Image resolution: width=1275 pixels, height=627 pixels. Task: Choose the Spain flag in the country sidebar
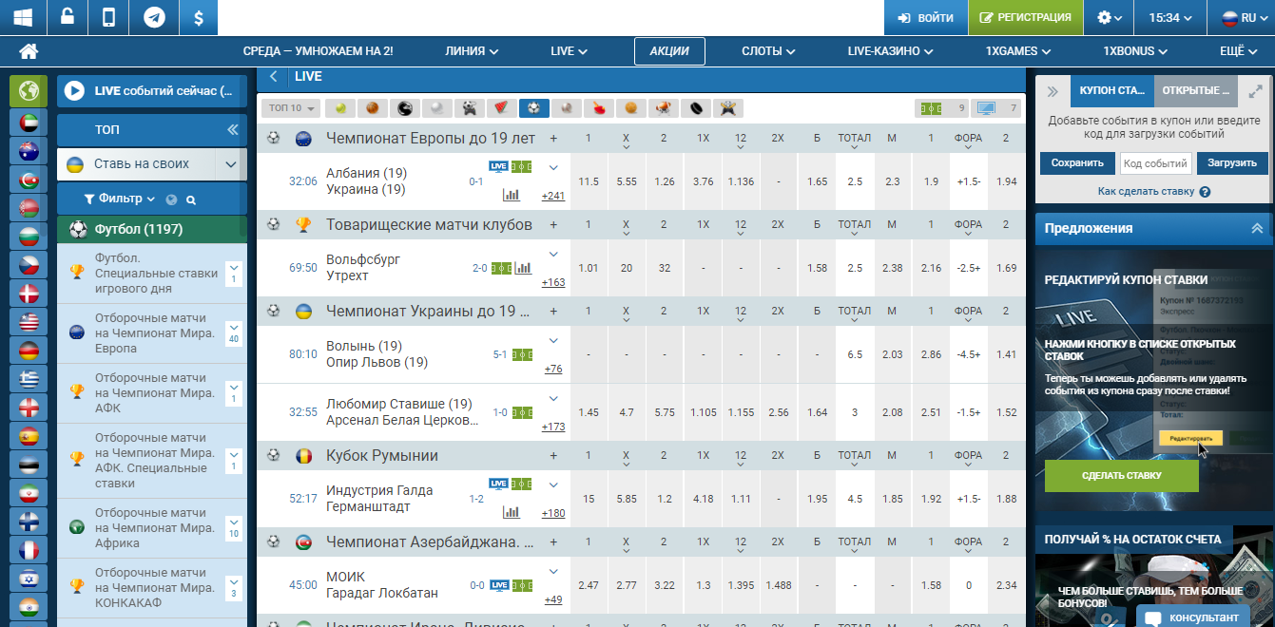29,436
